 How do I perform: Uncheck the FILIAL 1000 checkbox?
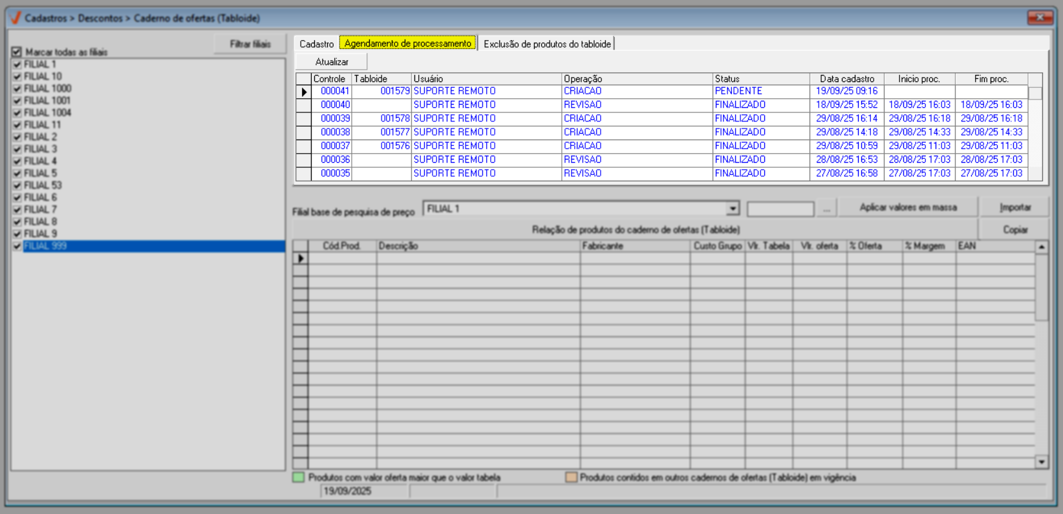click(x=17, y=88)
